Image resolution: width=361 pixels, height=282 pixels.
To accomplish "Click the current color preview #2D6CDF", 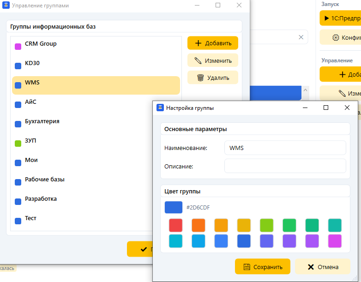I will point(174,207).
